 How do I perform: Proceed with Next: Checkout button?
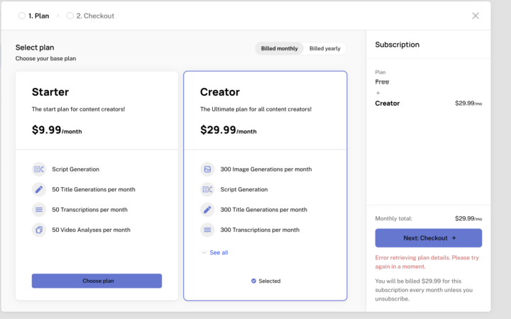pos(429,238)
